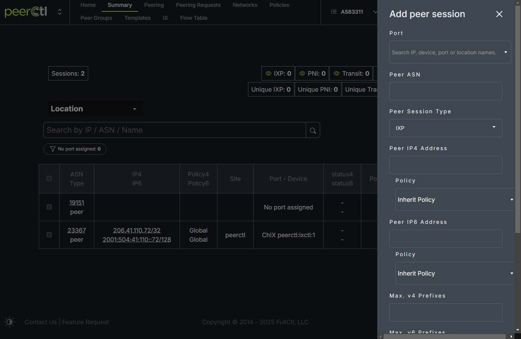
Task: Close the Add peer session panel
Action: click(499, 14)
